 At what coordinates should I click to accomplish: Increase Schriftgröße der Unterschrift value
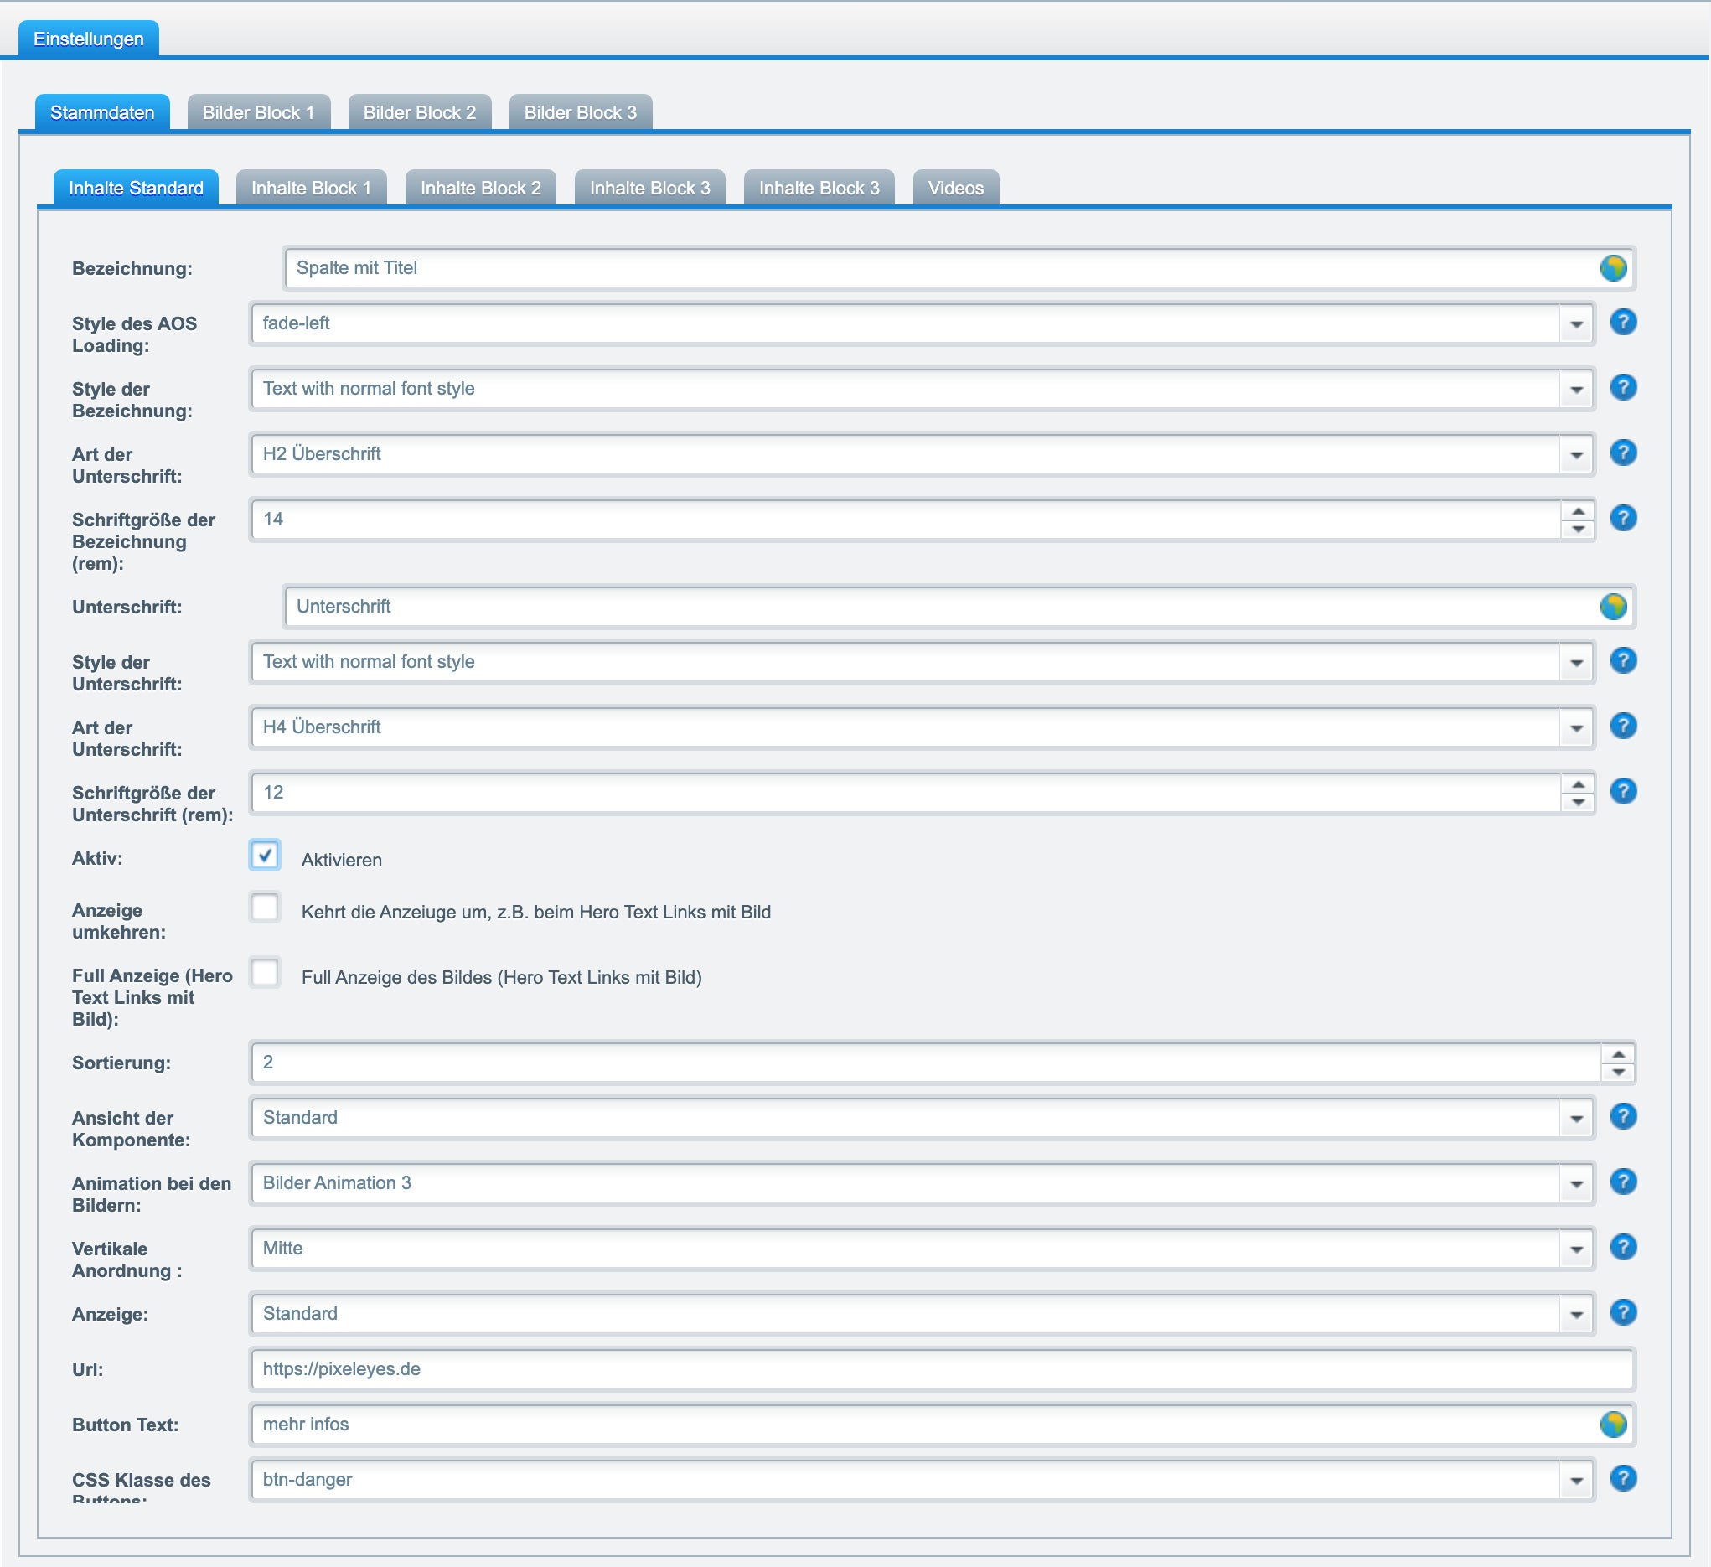point(1578,784)
